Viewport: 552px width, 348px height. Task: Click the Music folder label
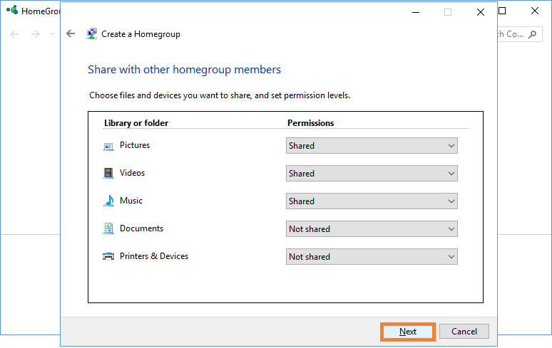click(131, 201)
